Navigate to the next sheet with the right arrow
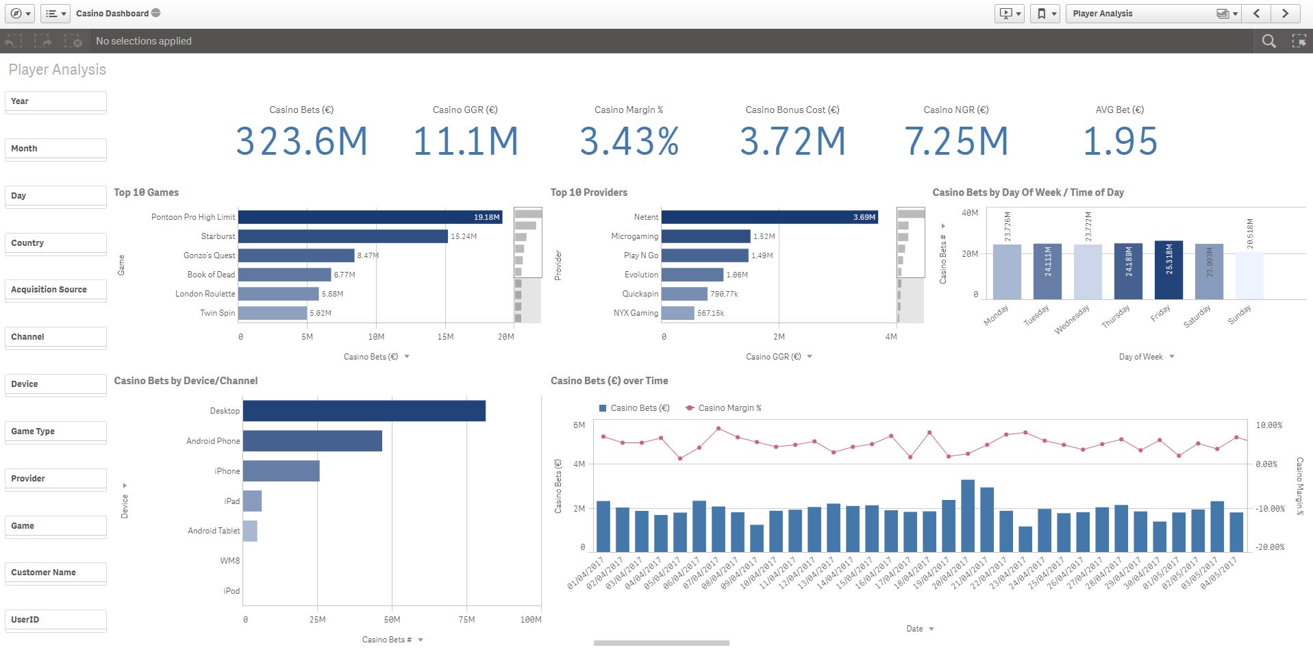Viewport: 1313px width, 652px height. tap(1286, 13)
